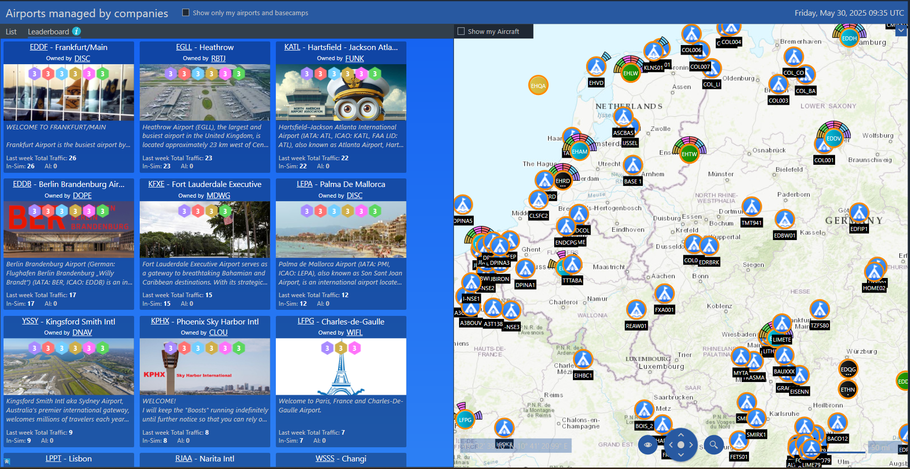Click the Palma De Mallorca beach photo
Screen dimensions: 910x469
click(341, 229)
